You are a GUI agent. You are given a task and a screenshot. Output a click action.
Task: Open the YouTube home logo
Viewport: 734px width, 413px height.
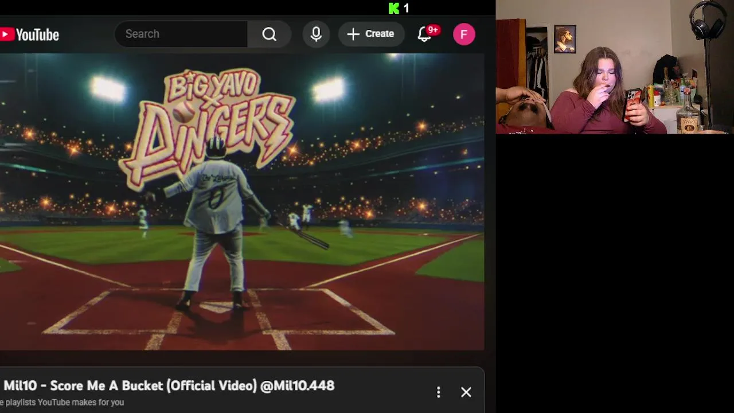pyautogui.click(x=29, y=34)
